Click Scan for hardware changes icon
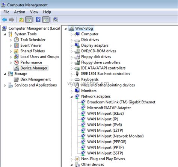This screenshot has height=167, width=178. point(55,20)
